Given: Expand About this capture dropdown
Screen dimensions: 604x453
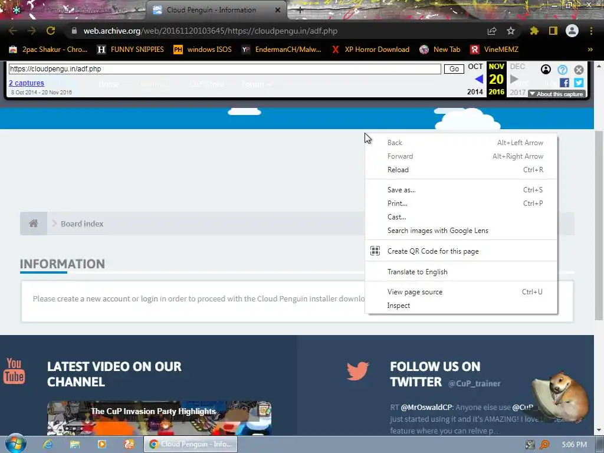Looking at the screenshot, I should [557, 94].
